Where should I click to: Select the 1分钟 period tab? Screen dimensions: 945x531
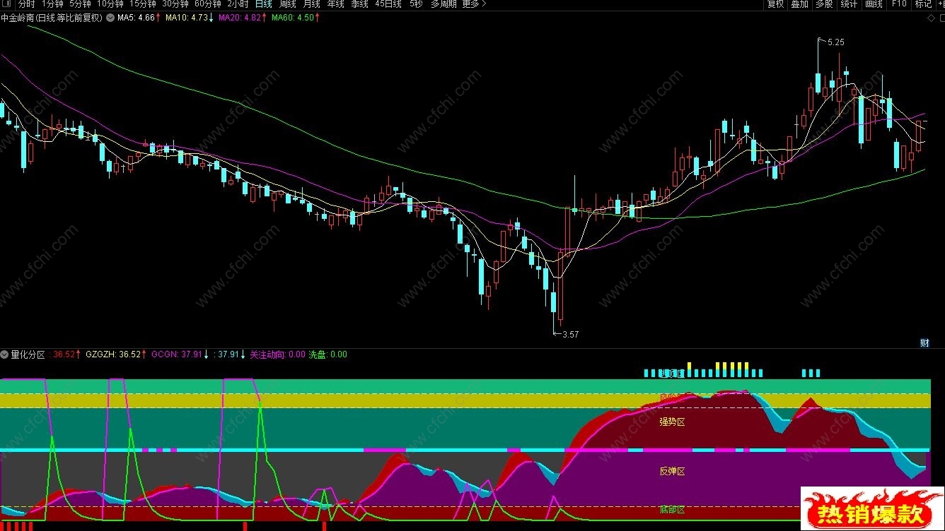(x=52, y=4)
